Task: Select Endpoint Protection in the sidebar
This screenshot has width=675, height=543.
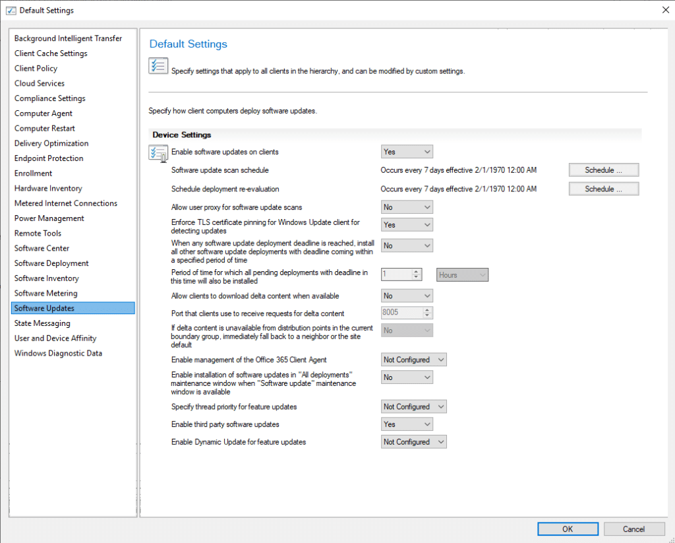Action: tap(49, 158)
